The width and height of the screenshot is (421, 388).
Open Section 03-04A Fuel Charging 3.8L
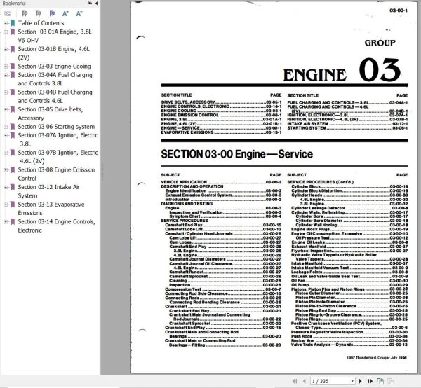[x=55, y=79]
